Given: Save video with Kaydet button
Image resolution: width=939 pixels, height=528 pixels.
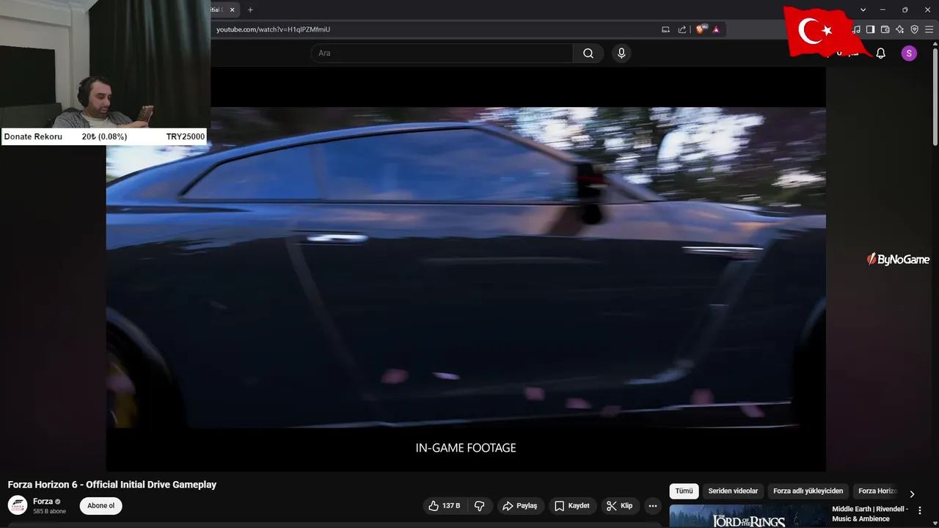Looking at the screenshot, I should point(571,506).
